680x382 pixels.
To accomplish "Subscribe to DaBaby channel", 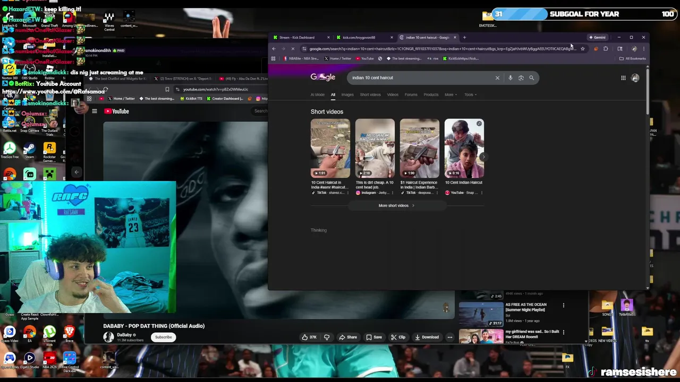I will point(164,337).
